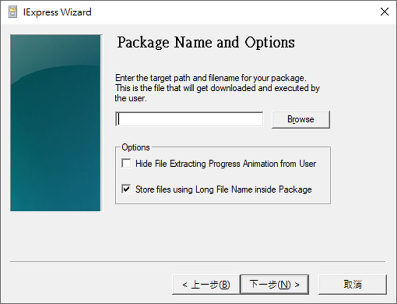Screen dimensions: 397x304
Task: Proceed with 下一步(N) button
Action: [275, 285]
